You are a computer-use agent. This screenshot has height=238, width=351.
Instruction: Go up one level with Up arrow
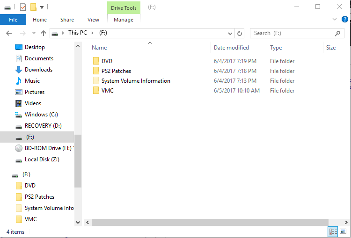pyautogui.click(x=44, y=33)
